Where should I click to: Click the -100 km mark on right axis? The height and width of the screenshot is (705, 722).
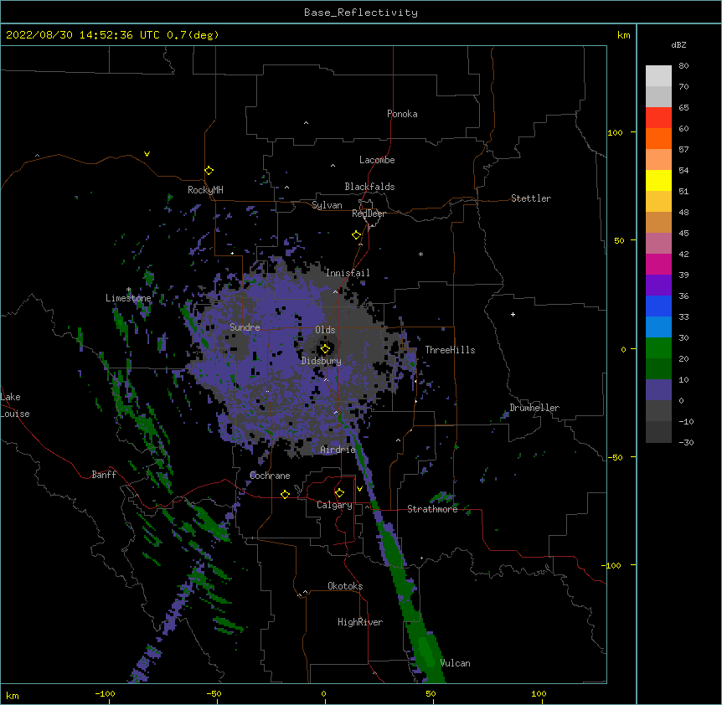tap(612, 565)
